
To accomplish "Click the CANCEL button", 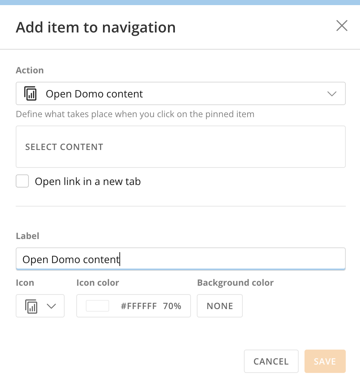I will pos(271,361).
